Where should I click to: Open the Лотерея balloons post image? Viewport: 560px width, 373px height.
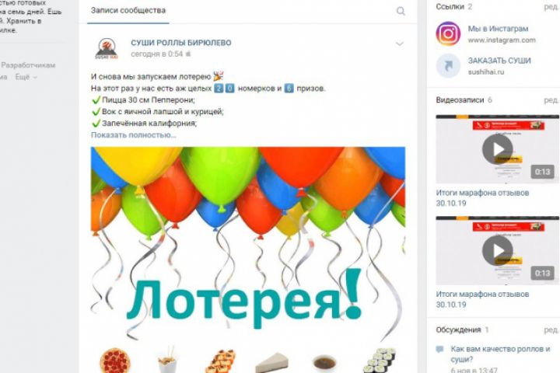248,260
